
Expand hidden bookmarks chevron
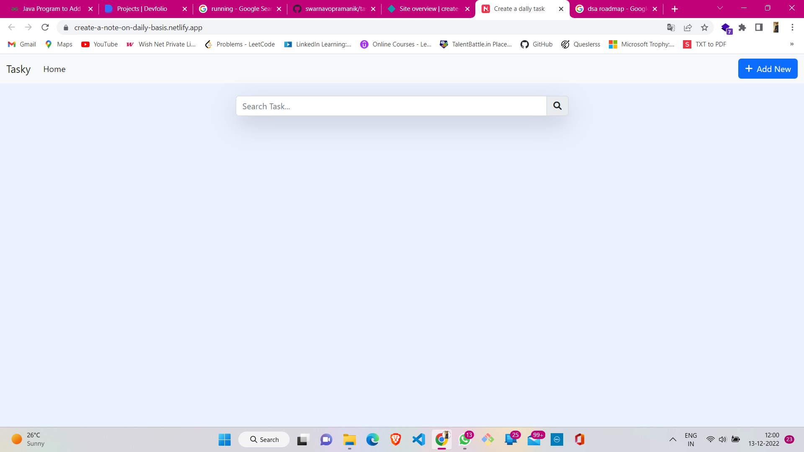791,44
